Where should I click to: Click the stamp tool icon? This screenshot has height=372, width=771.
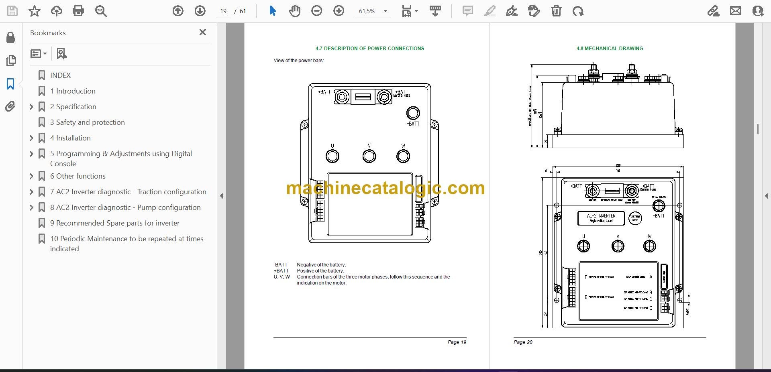point(534,11)
